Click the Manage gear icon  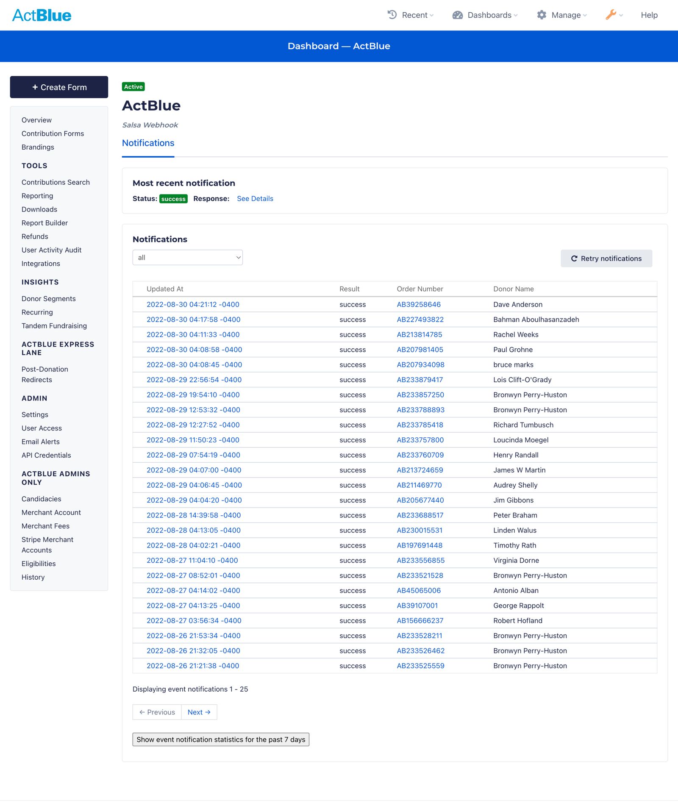(x=542, y=15)
